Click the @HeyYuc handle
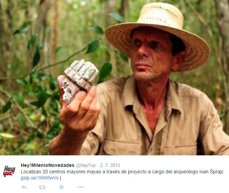This screenshot has height=193, width=229. click(86, 165)
